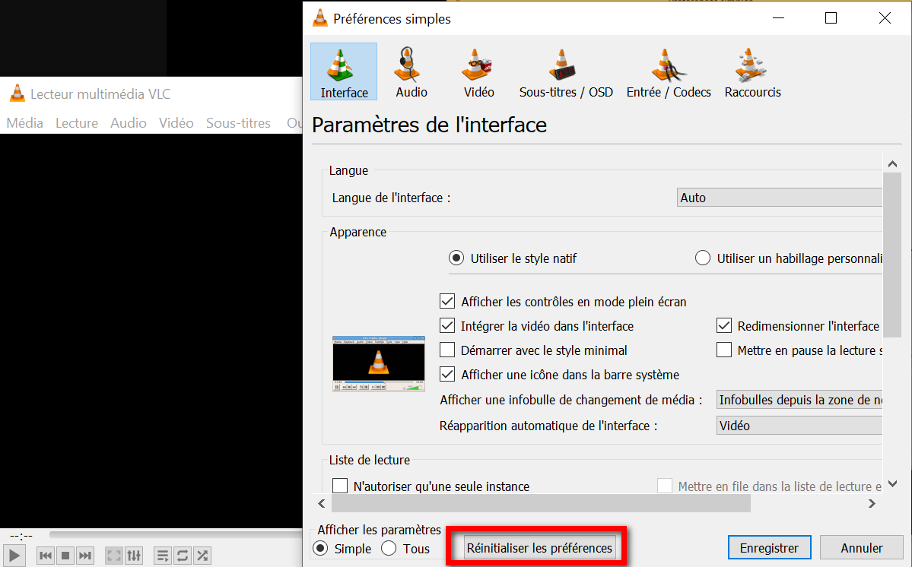Click the Enregistrer button
Screen dimensions: 912x567
pos(769,548)
